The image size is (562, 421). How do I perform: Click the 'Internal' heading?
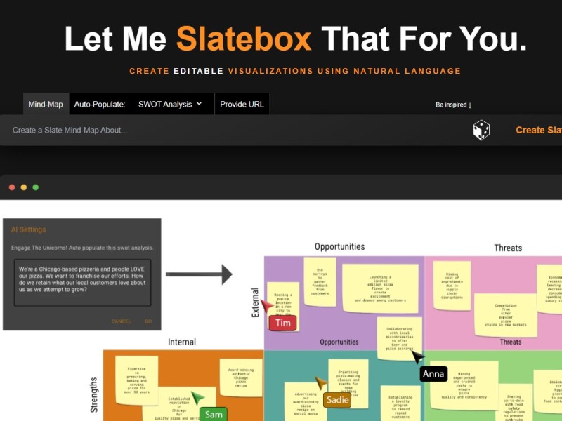182,342
